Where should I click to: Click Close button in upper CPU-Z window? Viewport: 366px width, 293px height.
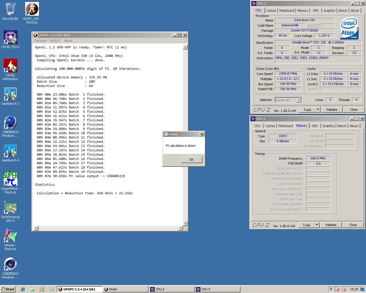click(x=354, y=110)
